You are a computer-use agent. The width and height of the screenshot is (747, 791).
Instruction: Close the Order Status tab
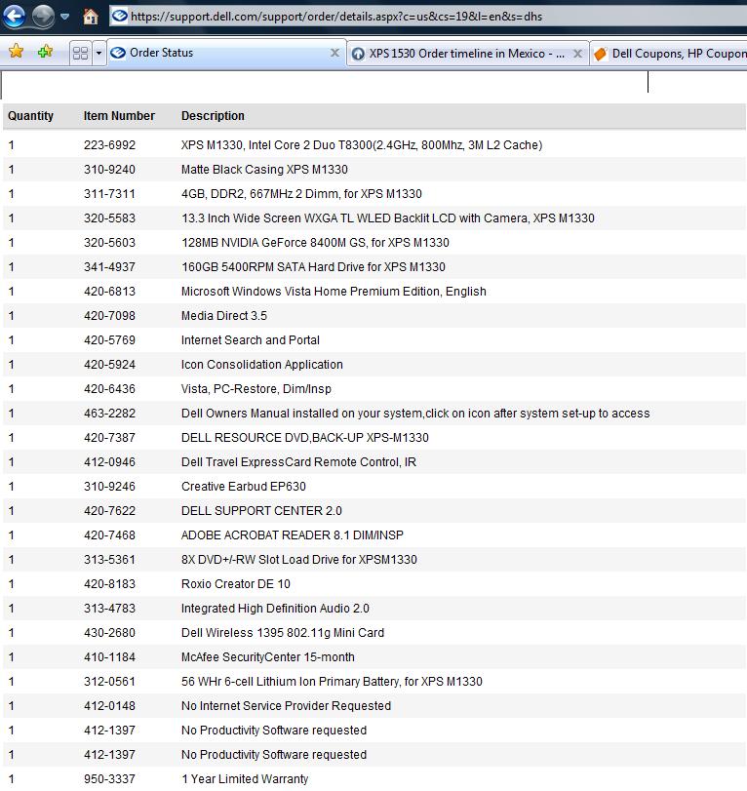point(334,53)
